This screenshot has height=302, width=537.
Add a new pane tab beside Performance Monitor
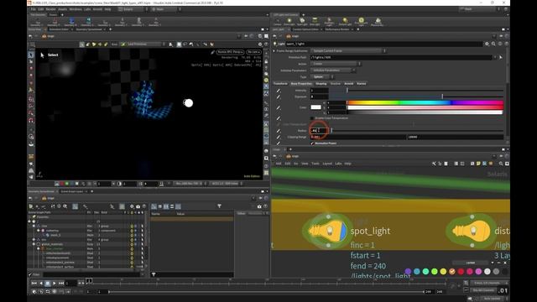(358, 29)
